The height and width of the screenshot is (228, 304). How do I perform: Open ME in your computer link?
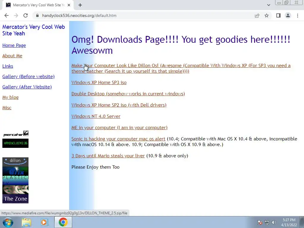[119, 128]
